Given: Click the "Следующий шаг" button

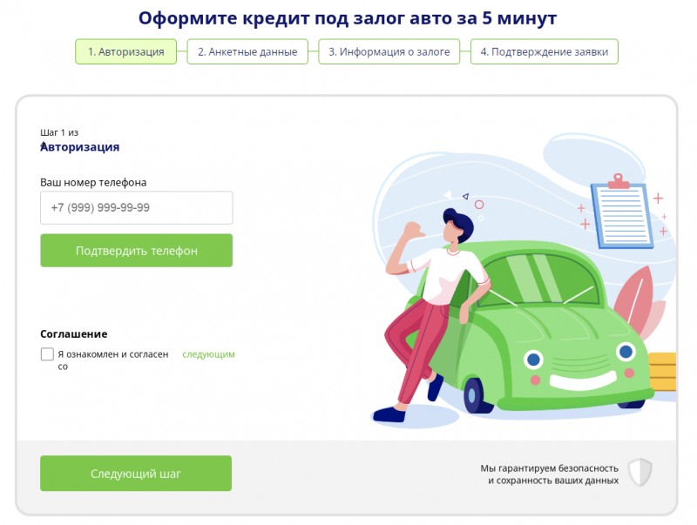Looking at the screenshot, I should 136,473.
